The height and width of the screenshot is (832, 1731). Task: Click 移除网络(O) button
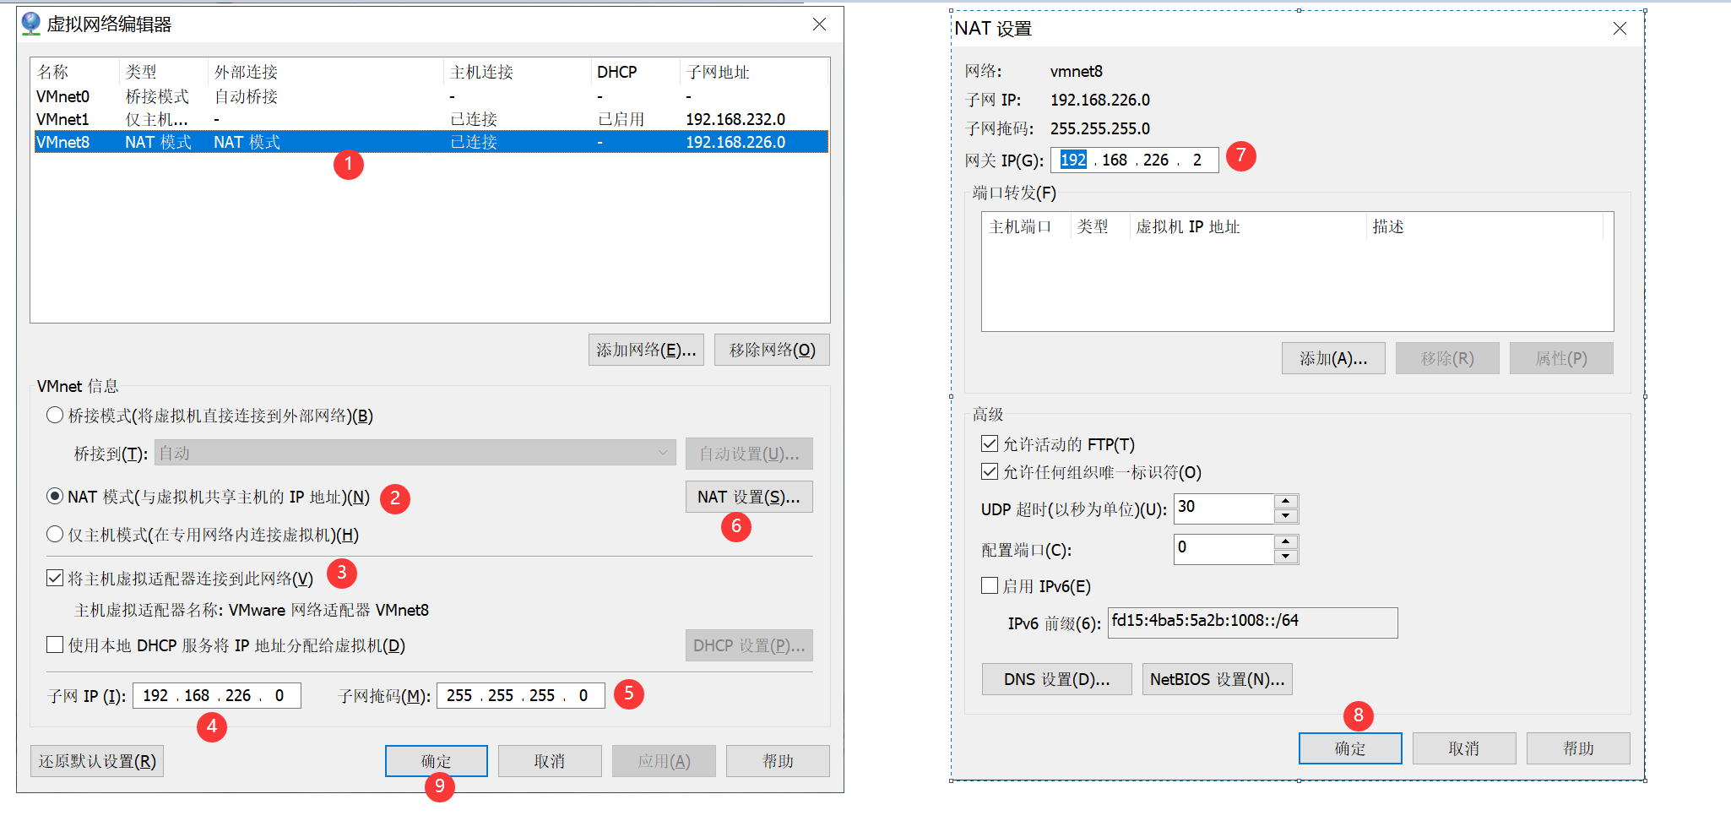coord(772,350)
